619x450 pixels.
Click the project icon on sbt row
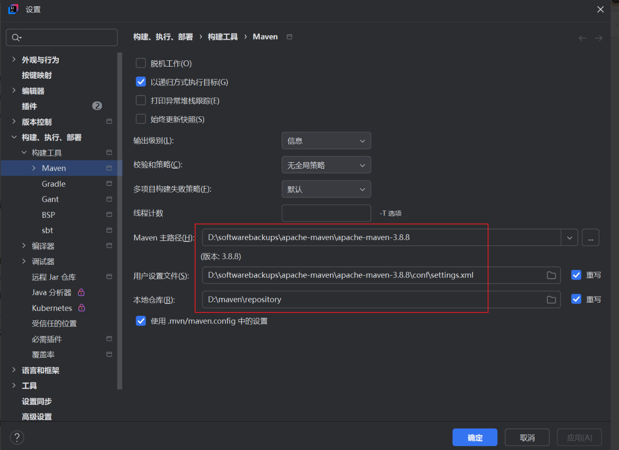click(x=109, y=230)
